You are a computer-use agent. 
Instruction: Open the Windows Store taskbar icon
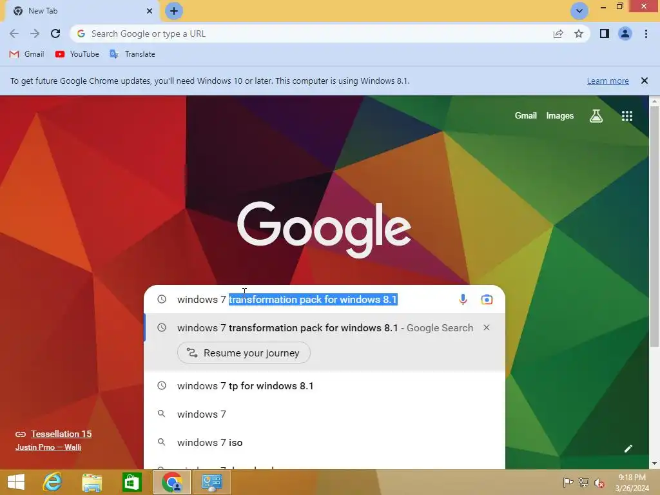[x=131, y=482]
